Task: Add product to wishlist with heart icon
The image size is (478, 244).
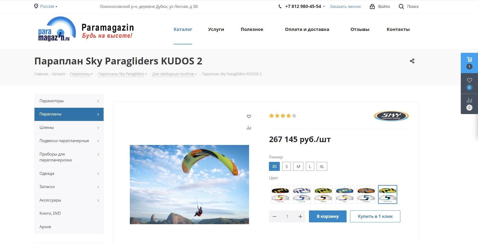Action: coord(249,116)
